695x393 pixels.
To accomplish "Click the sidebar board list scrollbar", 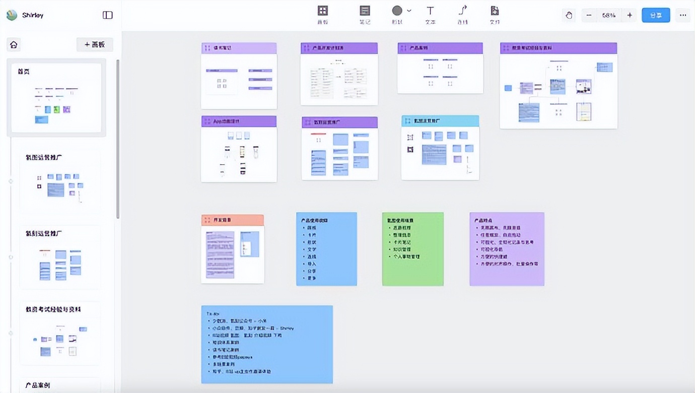I will (118, 139).
